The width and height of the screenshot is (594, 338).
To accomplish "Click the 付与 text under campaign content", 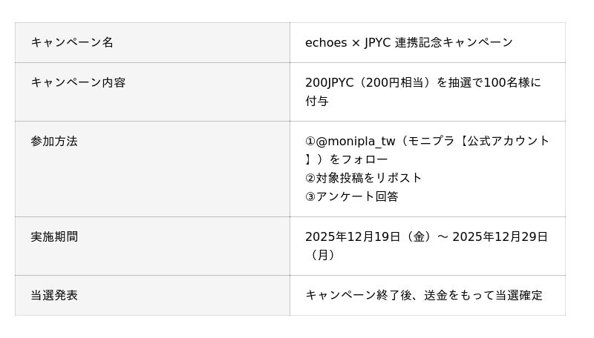I will coord(317,101).
